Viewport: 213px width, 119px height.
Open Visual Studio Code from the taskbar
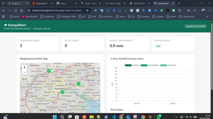pyautogui.click(x=114, y=117)
